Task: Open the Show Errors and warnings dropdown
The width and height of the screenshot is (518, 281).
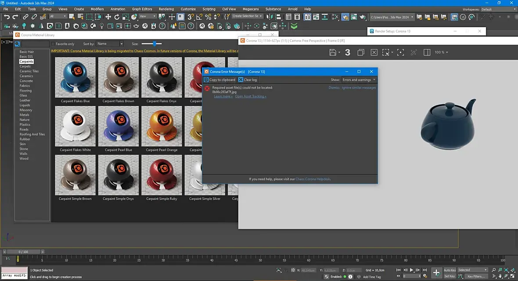Action: coord(359,80)
